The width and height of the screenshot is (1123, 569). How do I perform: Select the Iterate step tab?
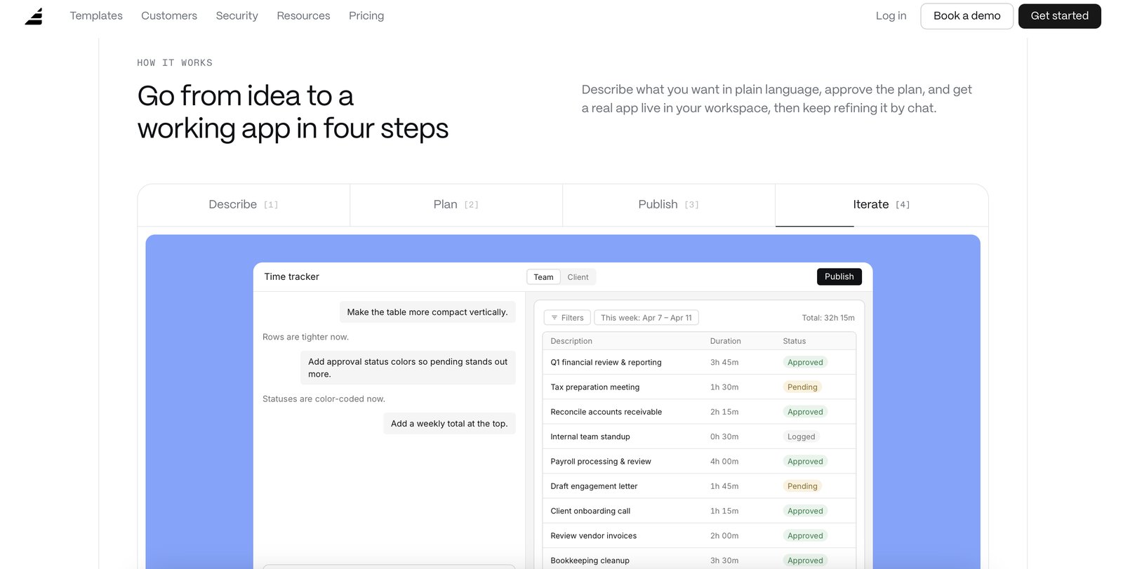882,205
